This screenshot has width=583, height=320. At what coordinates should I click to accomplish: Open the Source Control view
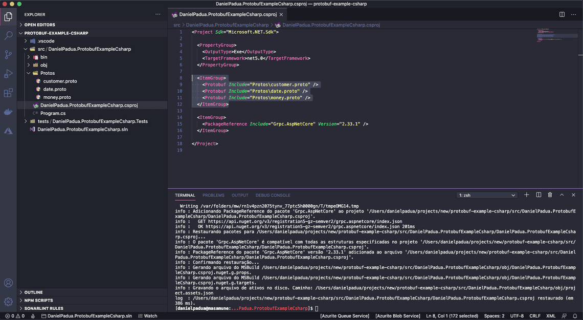(7, 54)
